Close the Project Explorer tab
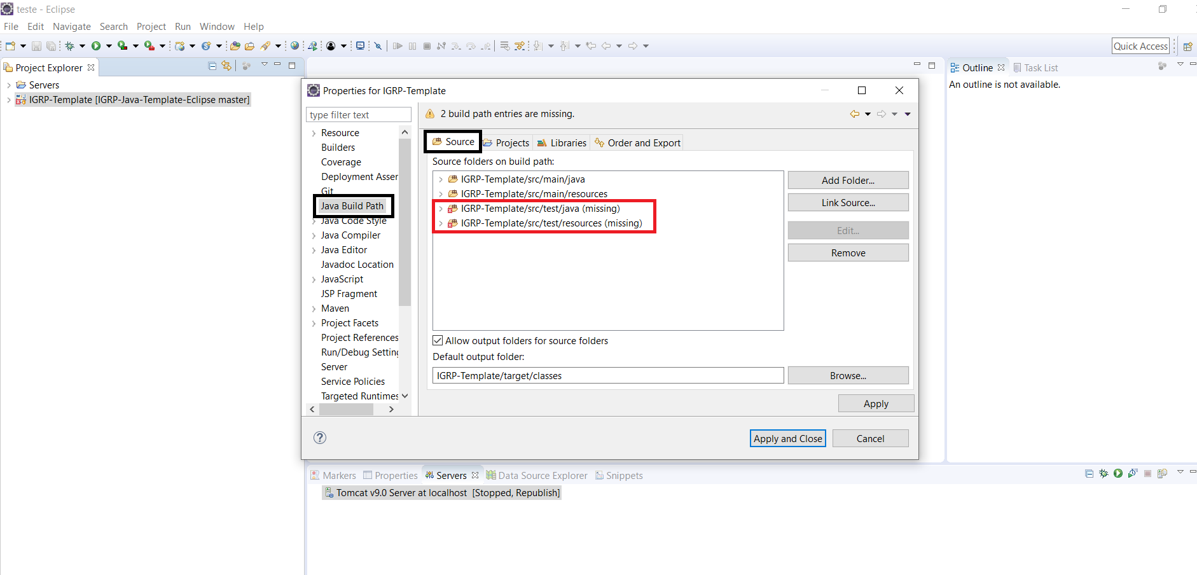Image resolution: width=1197 pixels, height=575 pixels. click(x=91, y=67)
